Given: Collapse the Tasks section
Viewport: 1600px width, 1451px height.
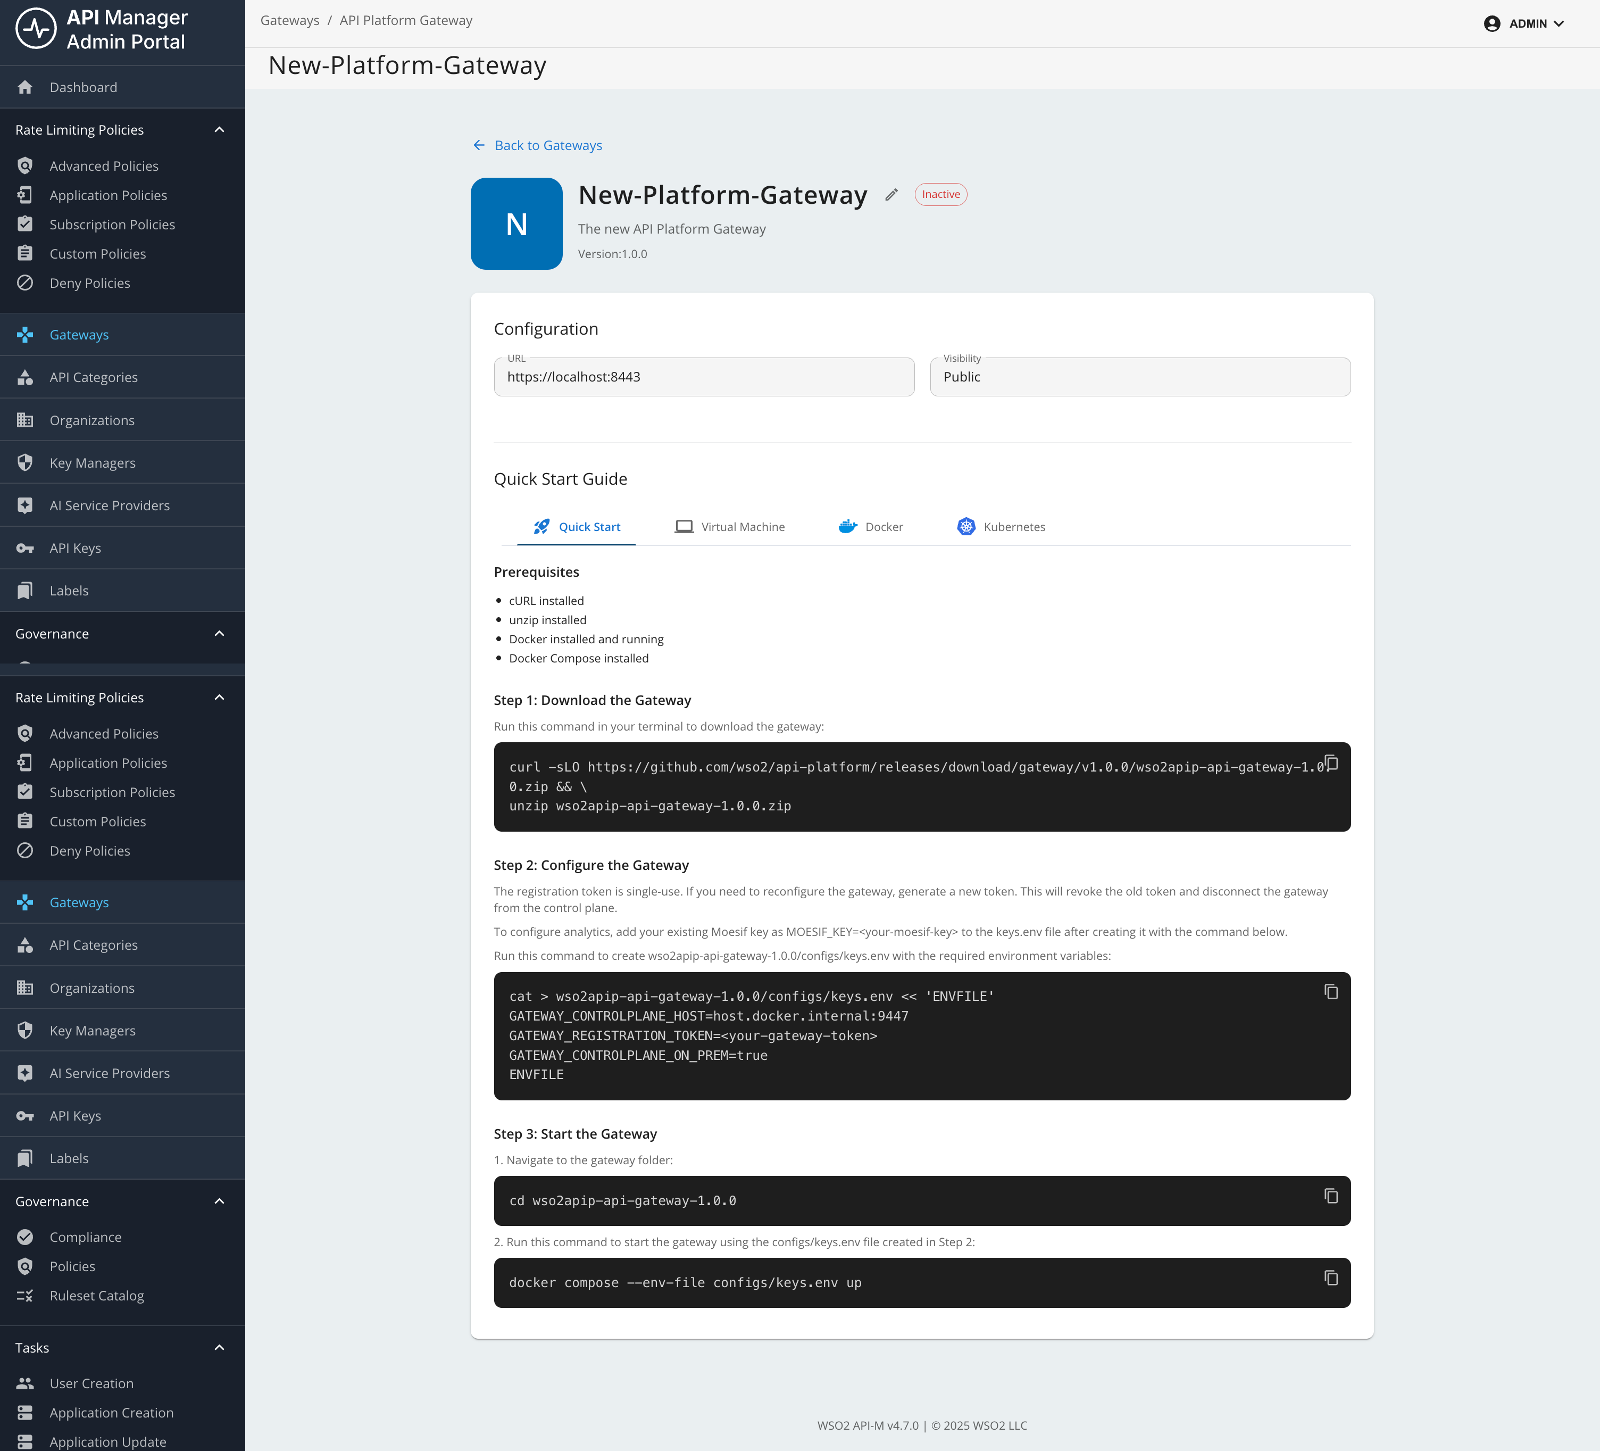Looking at the screenshot, I should click(220, 1347).
